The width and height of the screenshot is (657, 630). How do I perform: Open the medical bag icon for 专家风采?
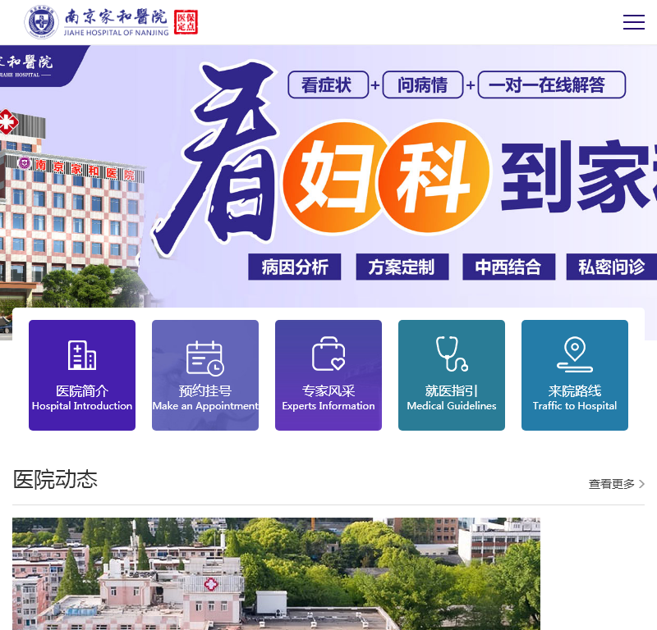pos(328,354)
